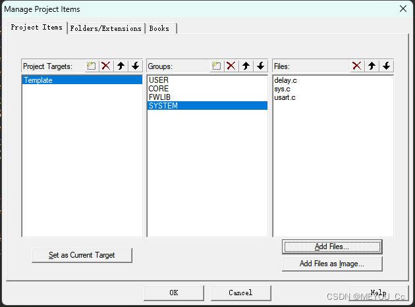Move selected file down

click(x=387, y=66)
